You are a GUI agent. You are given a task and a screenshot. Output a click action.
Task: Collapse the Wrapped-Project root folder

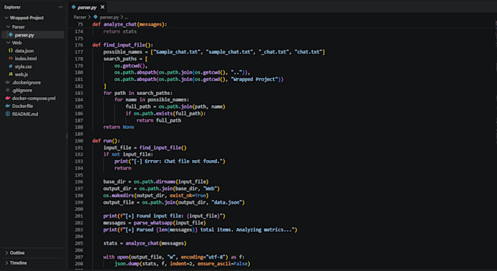tap(7, 18)
